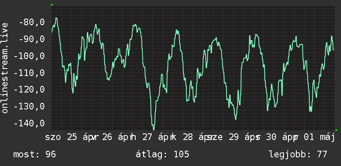Click the 'most: 96' current value
The height and width of the screenshot is (166, 341).
click(35, 154)
